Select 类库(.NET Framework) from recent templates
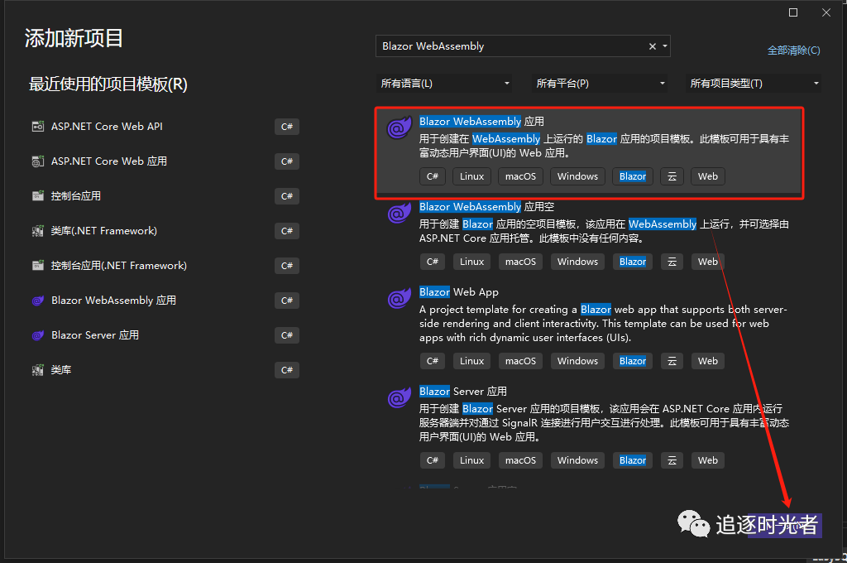Viewport: 847px width, 563px height. click(x=104, y=231)
